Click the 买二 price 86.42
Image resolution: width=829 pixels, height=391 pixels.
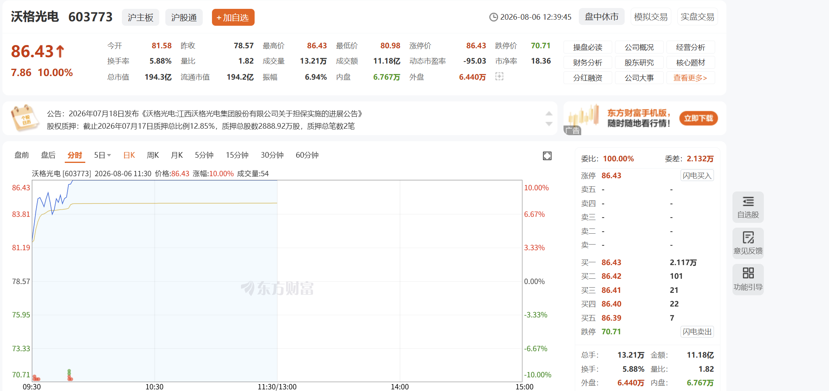(x=611, y=276)
